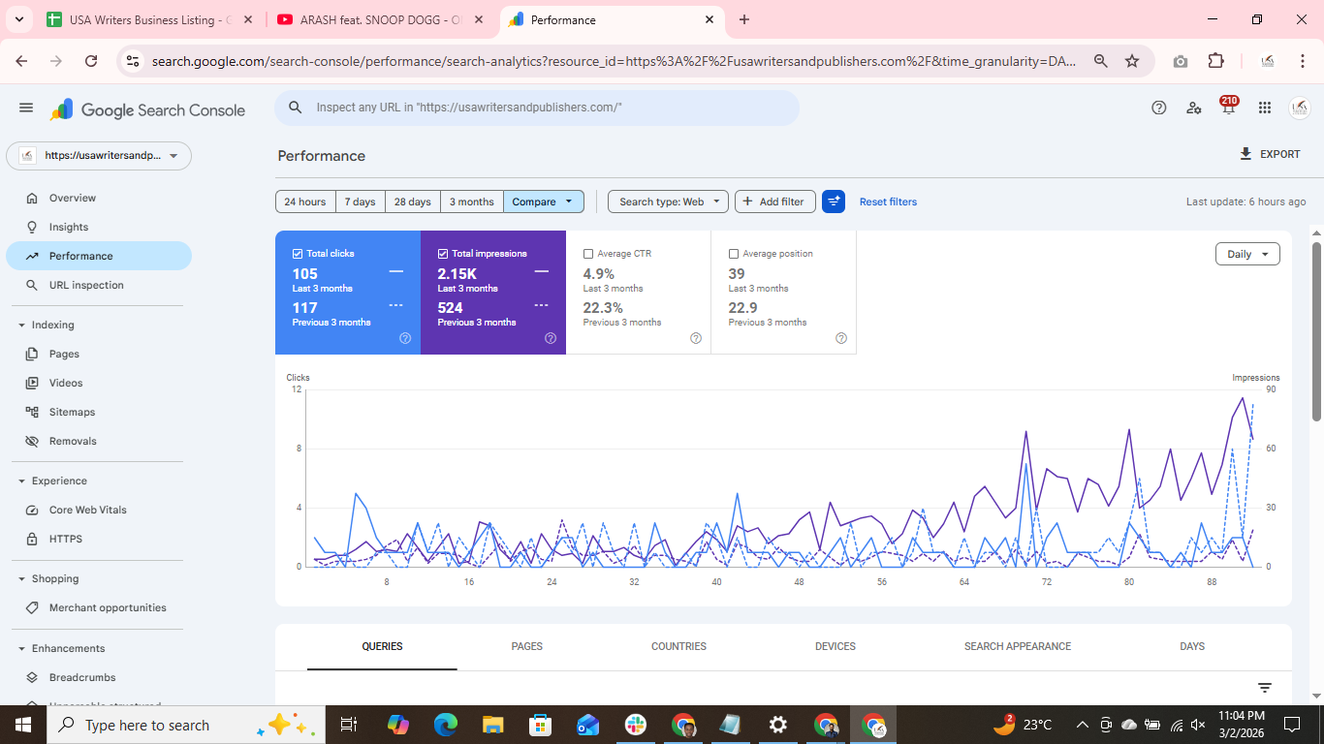Click help icon in Total impressions card

(x=551, y=338)
